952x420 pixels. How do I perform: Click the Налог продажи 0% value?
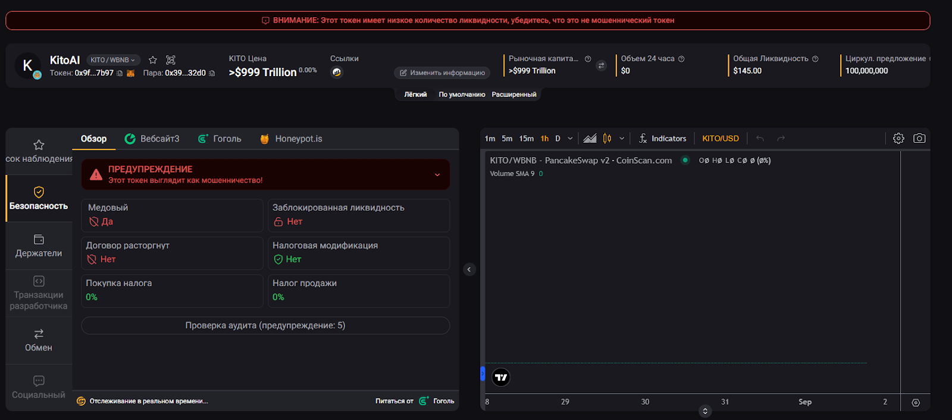coord(278,297)
